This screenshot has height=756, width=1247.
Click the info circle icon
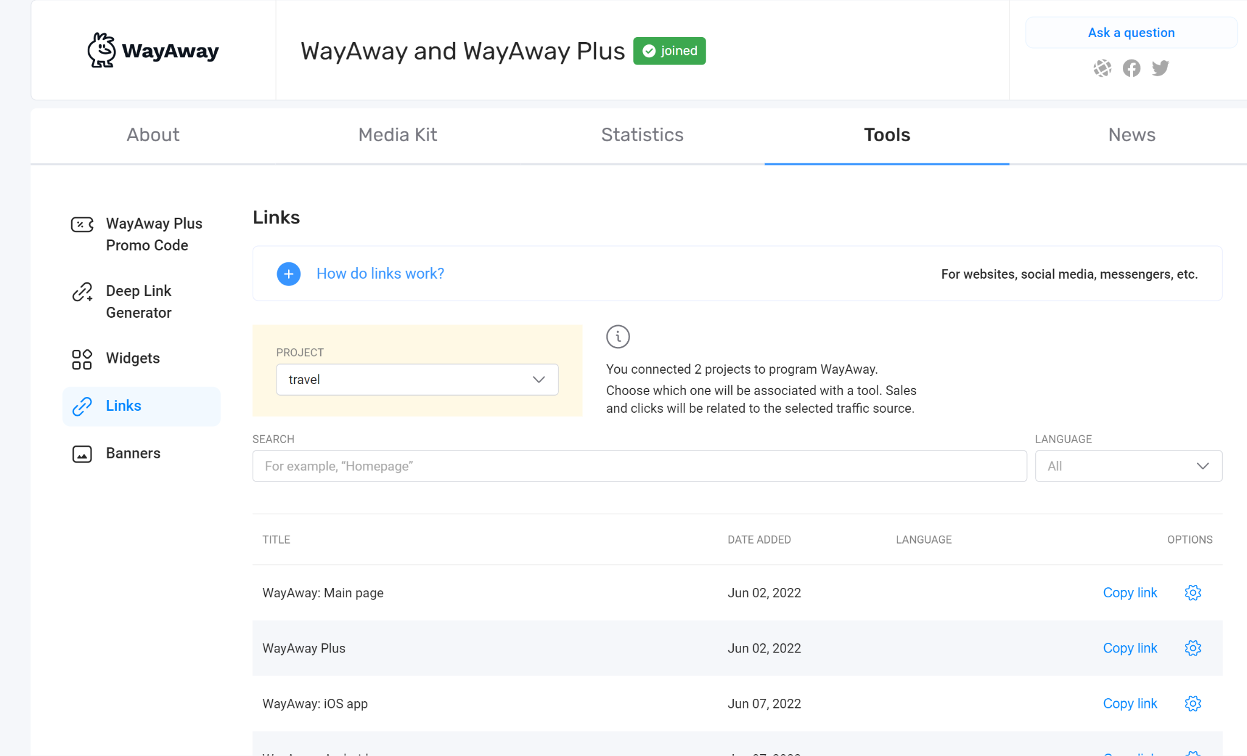pos(618,337)
